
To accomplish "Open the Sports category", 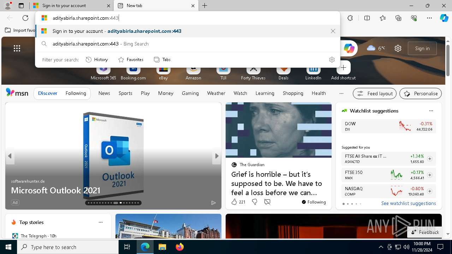I will (x=125, y=93).
